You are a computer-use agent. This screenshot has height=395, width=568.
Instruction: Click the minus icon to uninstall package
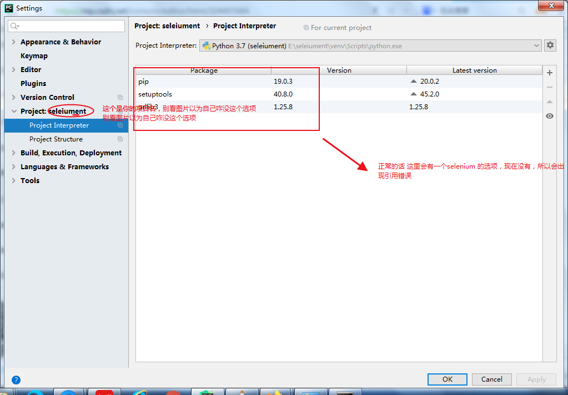pos(550,87)
